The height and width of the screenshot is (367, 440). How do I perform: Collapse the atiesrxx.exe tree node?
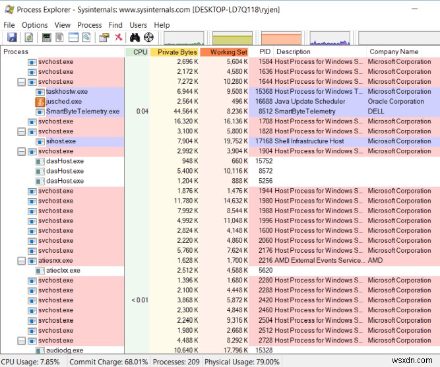[x=22, y=261]
